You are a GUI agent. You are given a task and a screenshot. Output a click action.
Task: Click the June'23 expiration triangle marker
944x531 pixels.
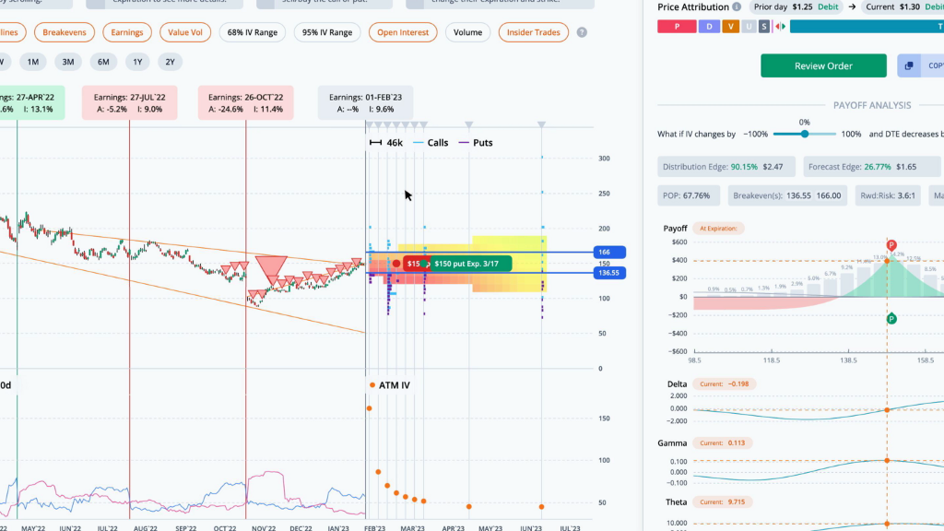(542, 125)
